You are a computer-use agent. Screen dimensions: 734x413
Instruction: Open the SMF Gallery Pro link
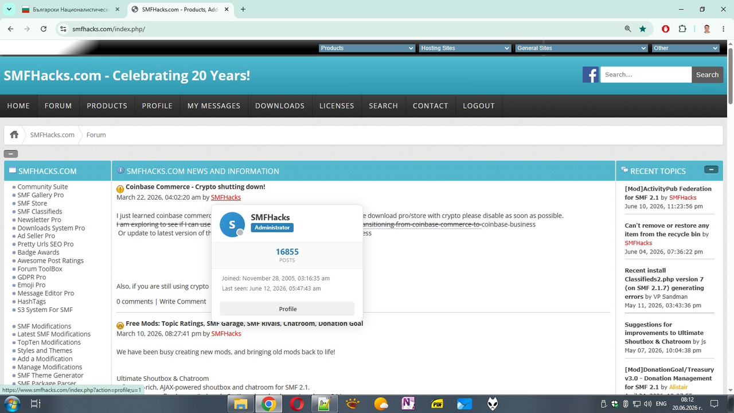pos(41,195)
